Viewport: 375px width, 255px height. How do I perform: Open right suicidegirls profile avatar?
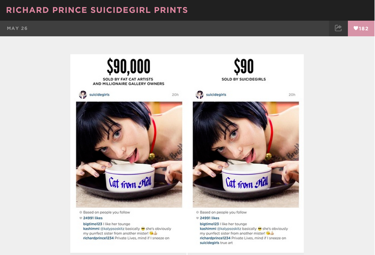click(200, 95)
